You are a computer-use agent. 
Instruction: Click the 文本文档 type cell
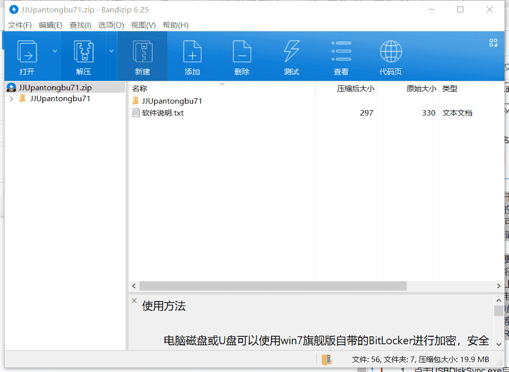(457, 113)
